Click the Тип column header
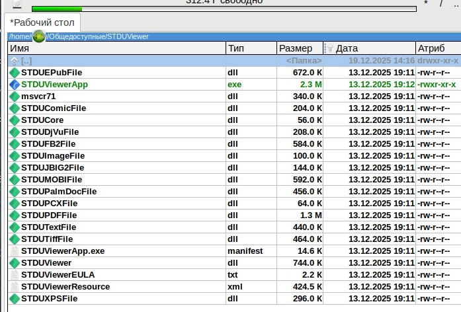The height and width of the screenshot is (312, 461). [249, 48]
